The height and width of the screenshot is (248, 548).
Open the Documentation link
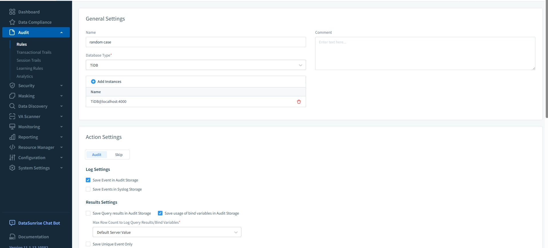click(x=33, y=237)
